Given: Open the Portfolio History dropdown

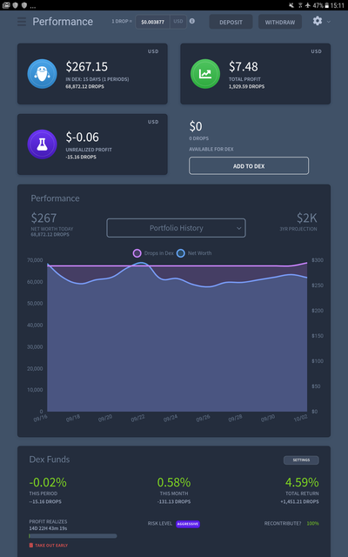Looking at the screenshot, I should (x=176, y=228).
